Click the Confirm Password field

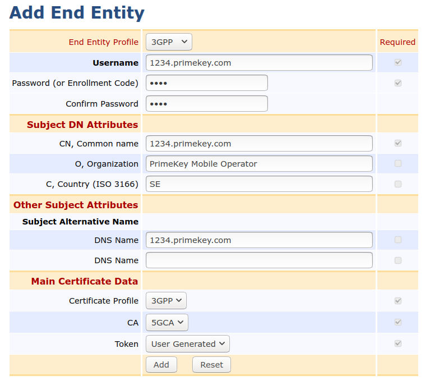206,104
